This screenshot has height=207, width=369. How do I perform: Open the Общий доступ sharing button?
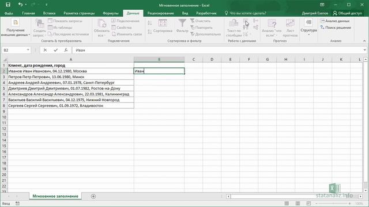coord(347,13)
